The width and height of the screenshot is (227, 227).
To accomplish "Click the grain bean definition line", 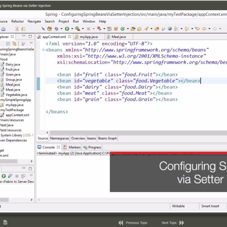I will (117, 100).
